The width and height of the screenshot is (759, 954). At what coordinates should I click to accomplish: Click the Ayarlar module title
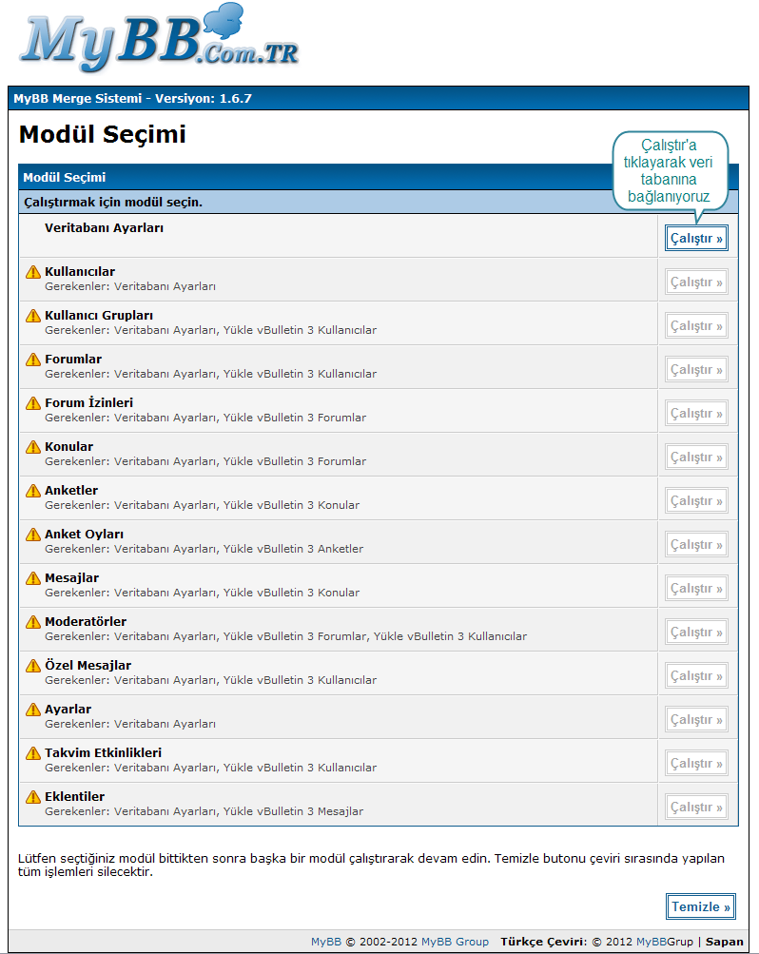[68, 710]
